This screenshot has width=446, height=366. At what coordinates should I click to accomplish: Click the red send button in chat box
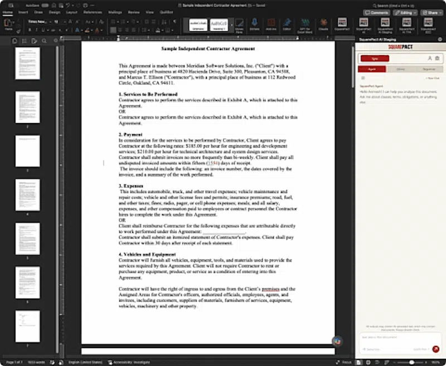[x=435, y=349]
